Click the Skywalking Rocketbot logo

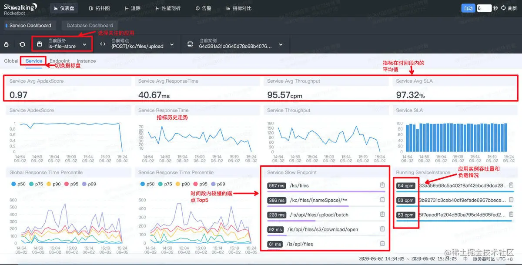[20, 8]
